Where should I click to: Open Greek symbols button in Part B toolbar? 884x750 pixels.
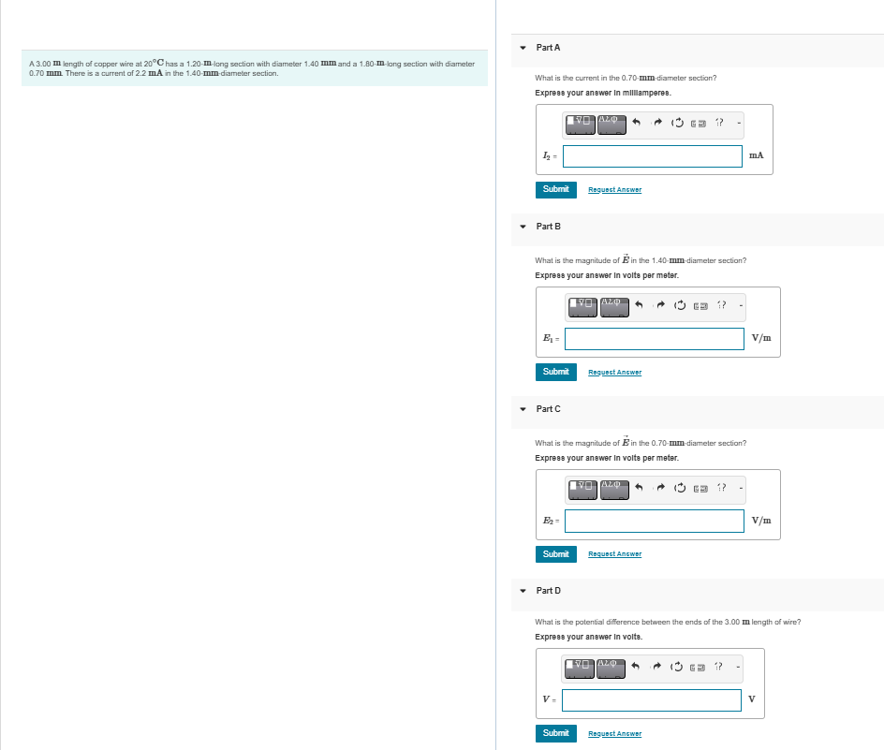point(614,307)
